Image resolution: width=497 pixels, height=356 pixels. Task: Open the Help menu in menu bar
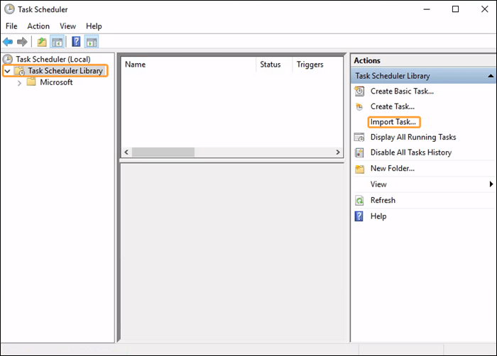[x=94, y=26]
